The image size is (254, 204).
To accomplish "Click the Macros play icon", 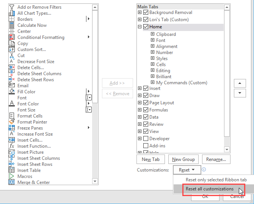I will pos(12,176).
